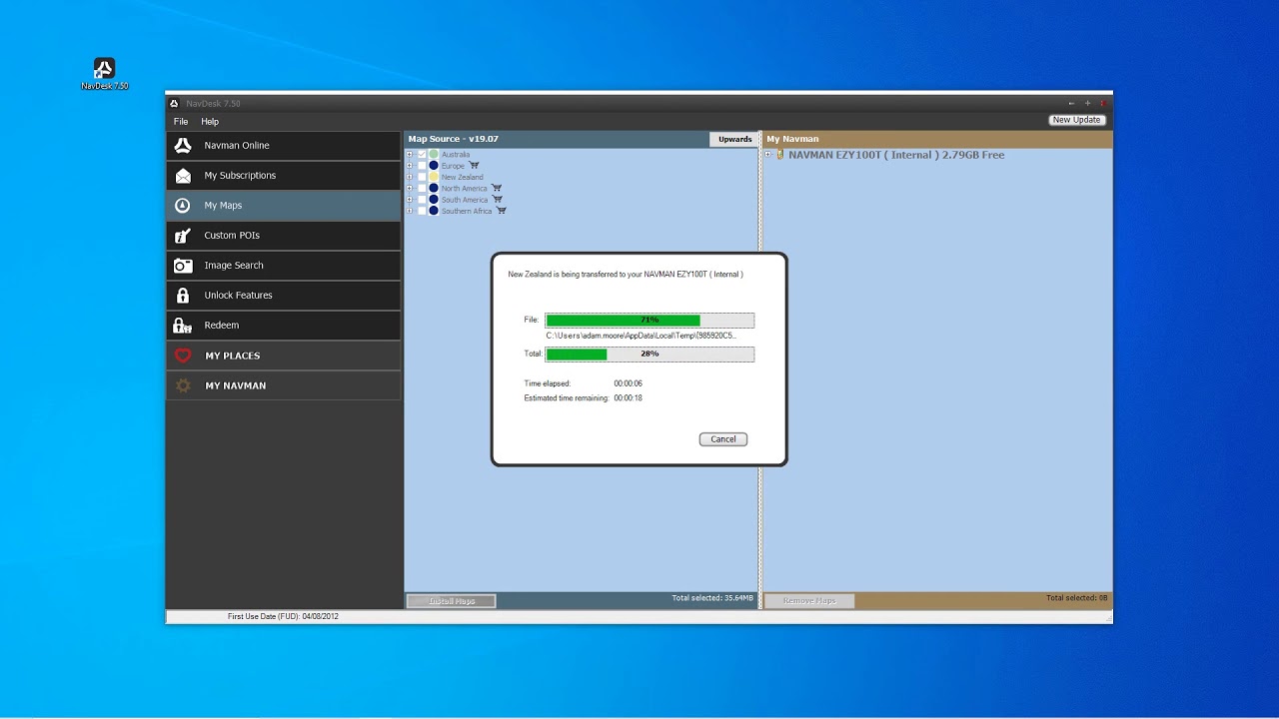
Task: Click the Image Search camera icon
Action: 183,266
